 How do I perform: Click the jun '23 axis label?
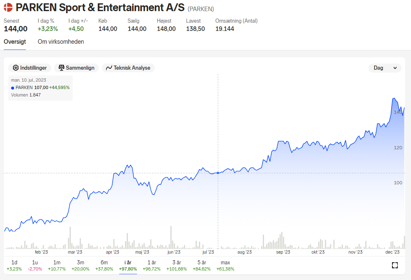click(174, 252)
